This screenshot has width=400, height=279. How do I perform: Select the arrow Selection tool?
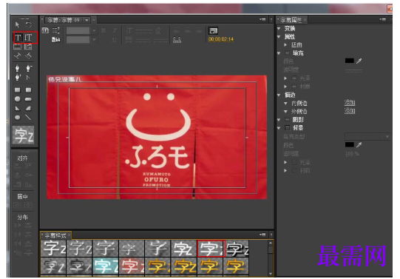tap(17, 24)
